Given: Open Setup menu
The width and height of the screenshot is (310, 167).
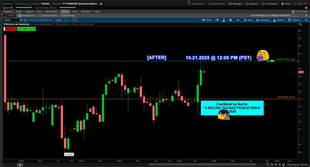Looking at the screenshot, I should (286, 4).
